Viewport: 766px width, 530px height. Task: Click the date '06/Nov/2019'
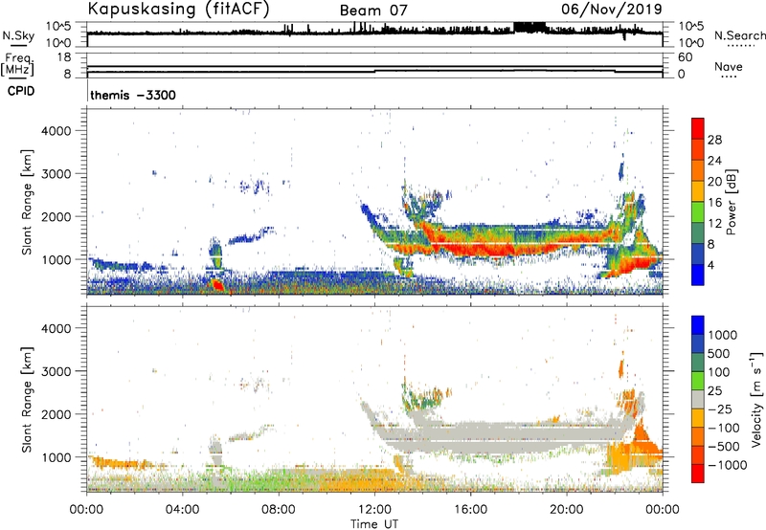click(x=612, y=9)
